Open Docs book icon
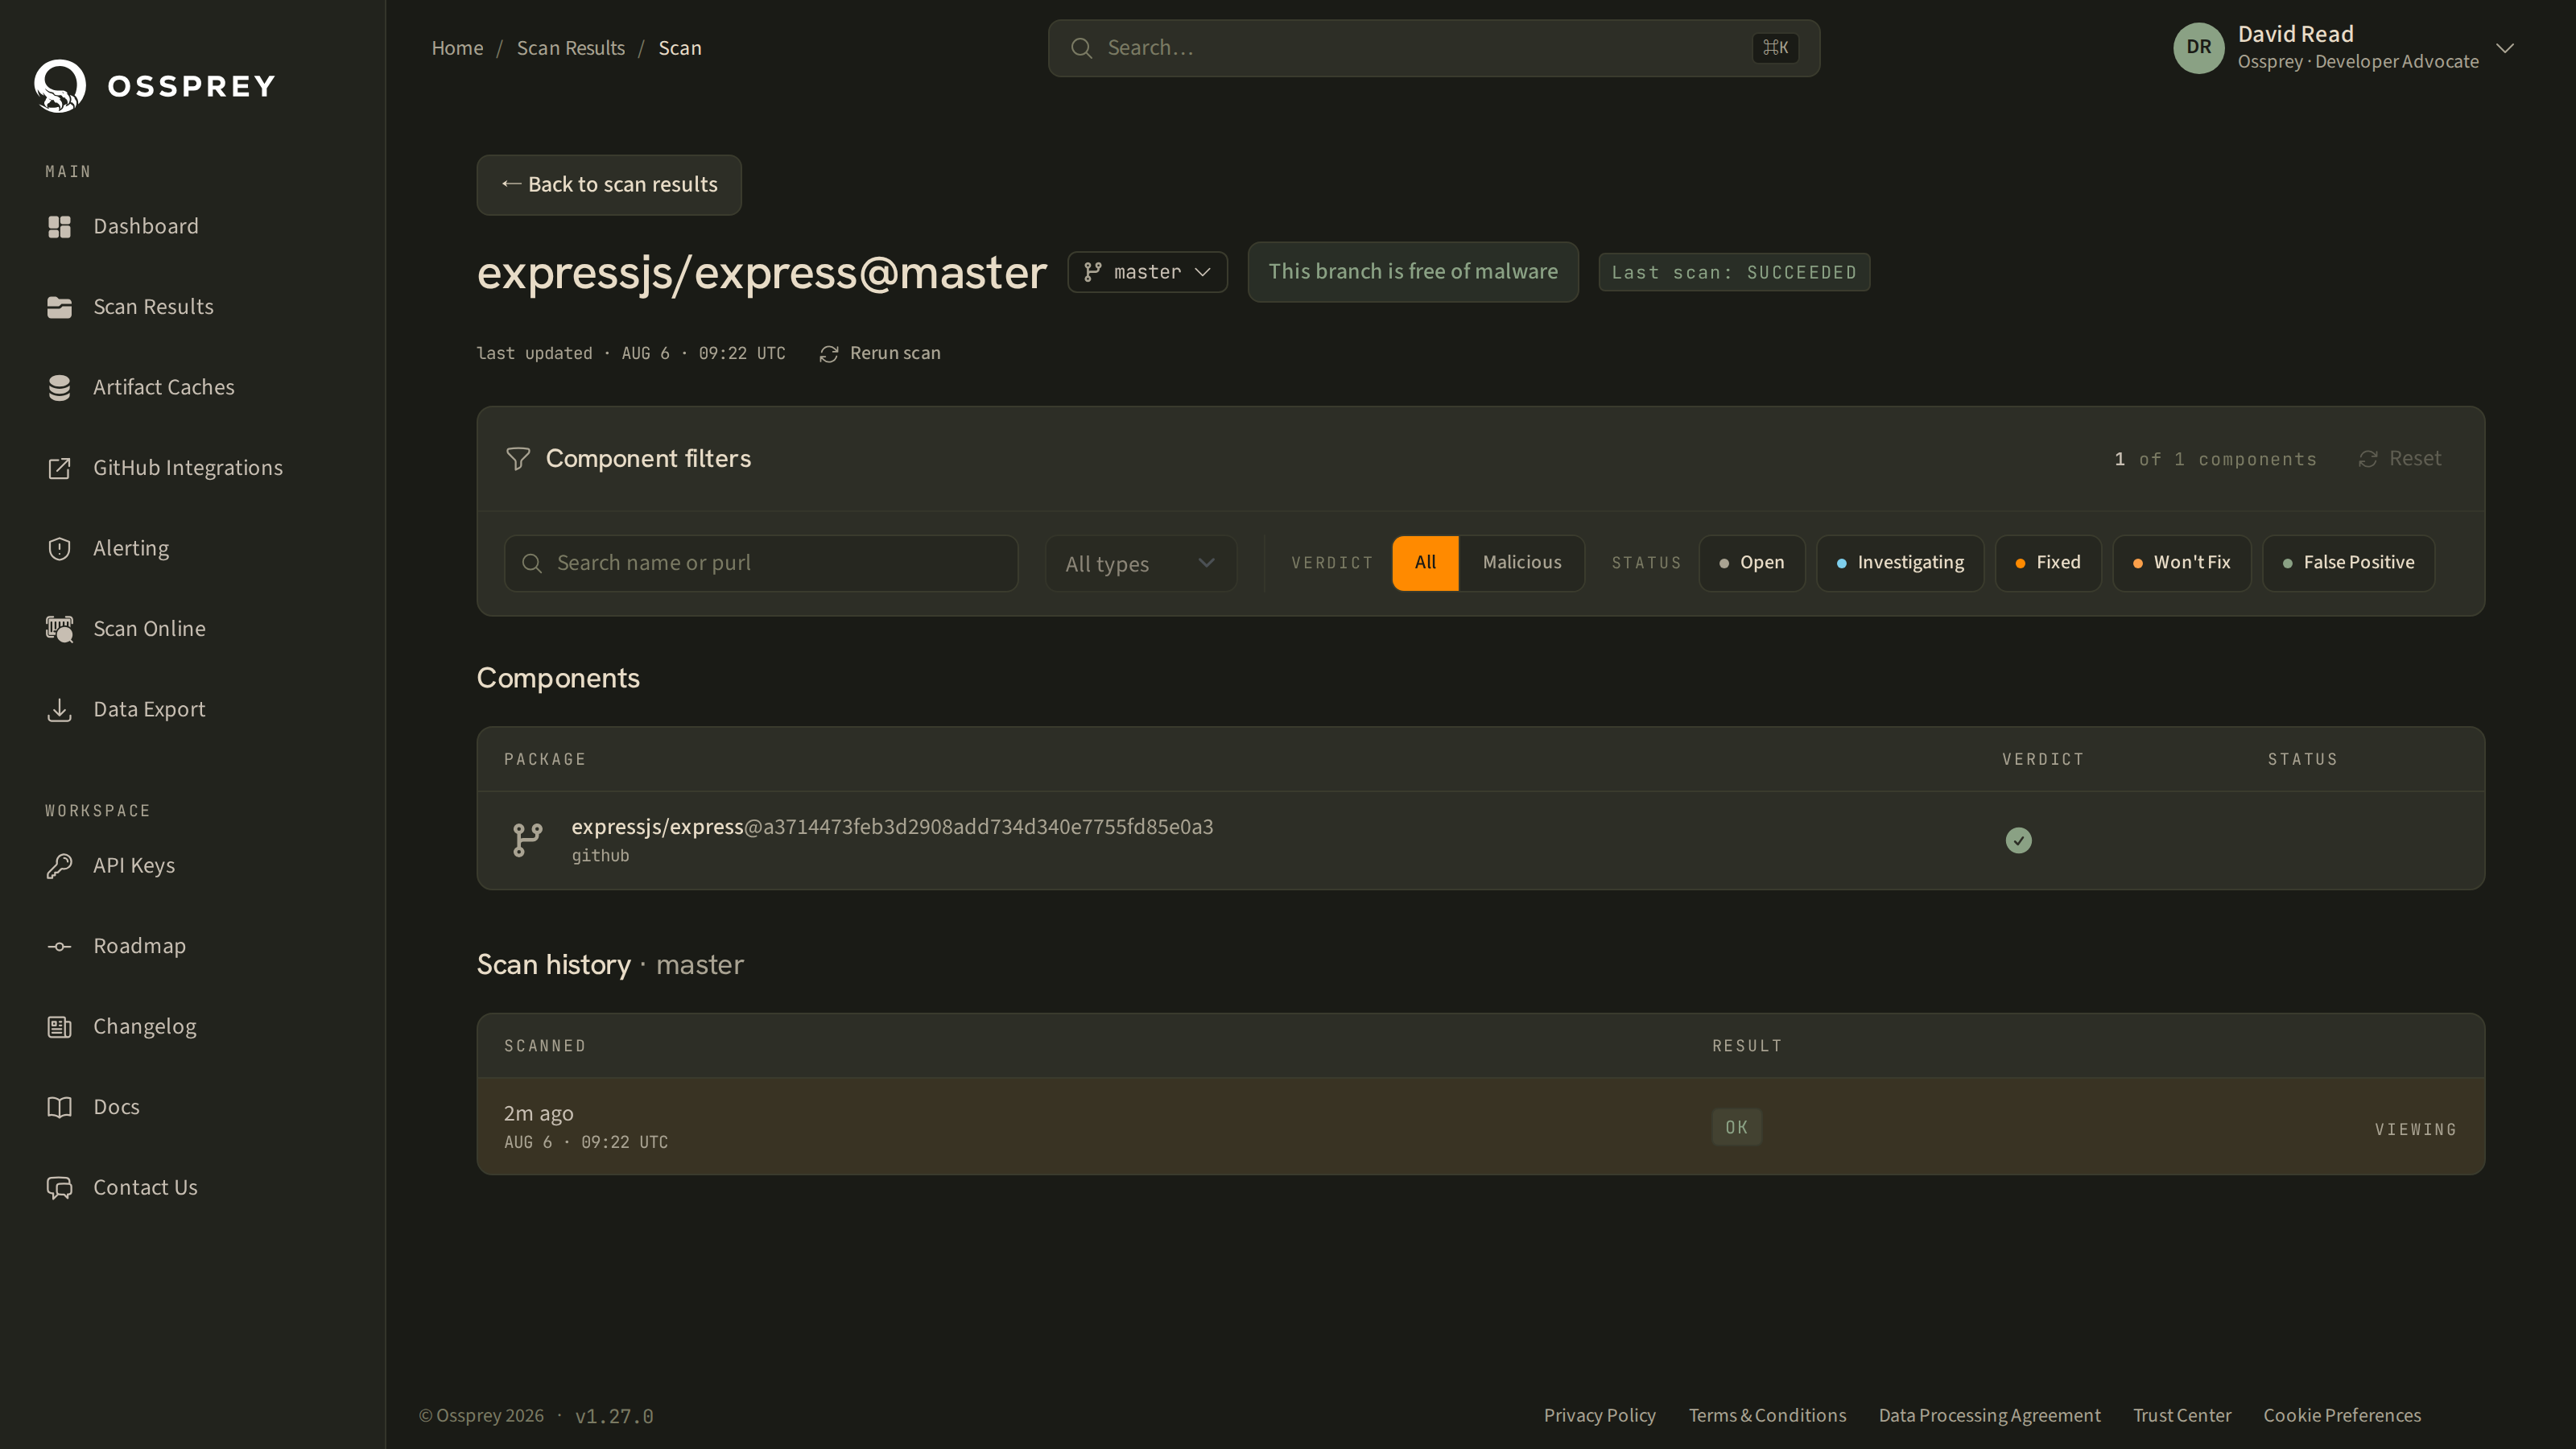Image resolution: width=2576 pixels, height=1449 pixels. 59,1107
